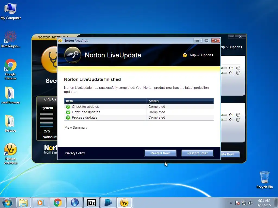Open My Computer desktop icon
Viewport: 278px width, 208px height.
[11, 11]
